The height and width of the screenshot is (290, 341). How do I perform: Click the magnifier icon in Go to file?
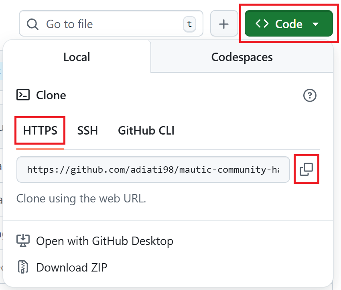click(32, 24)
